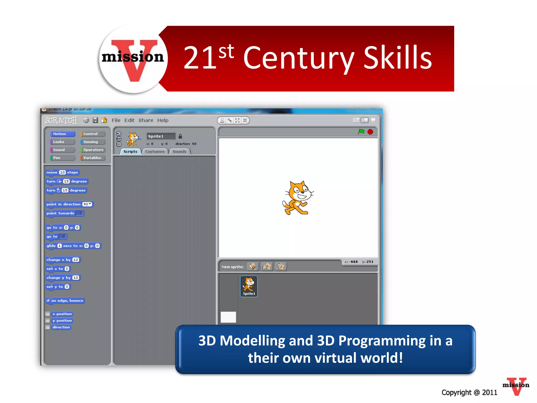Click the turn clockwise 15 degrees block
Image resolution: width=537 pixels, height=403 pixels.
point(67,181)
